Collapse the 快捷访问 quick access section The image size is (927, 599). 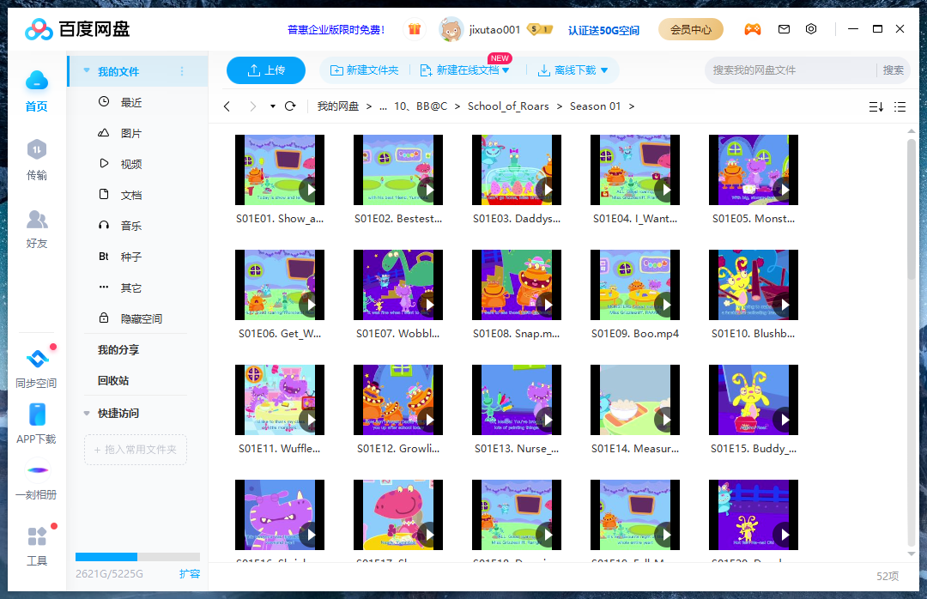[87, 414]
